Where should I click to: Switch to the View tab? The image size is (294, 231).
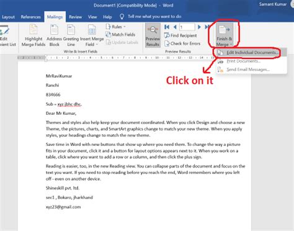tap(92, 17)
